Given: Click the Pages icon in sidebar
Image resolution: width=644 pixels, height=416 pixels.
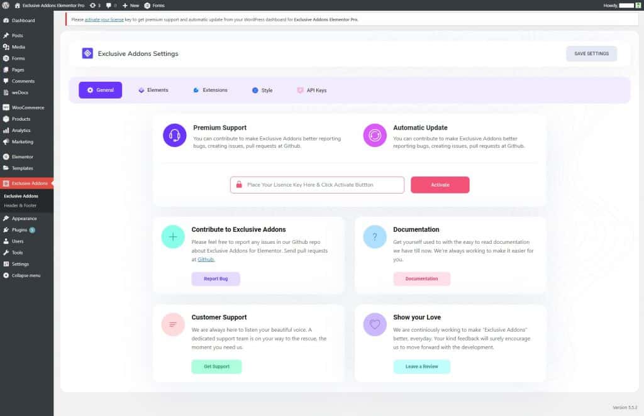Looking at the screenshot, I should [x=6, y=70].
